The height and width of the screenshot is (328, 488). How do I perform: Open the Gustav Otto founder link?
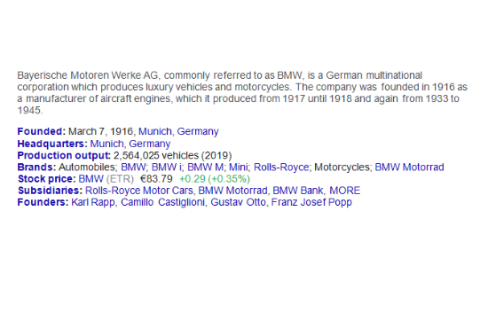[x=239, y=202]
